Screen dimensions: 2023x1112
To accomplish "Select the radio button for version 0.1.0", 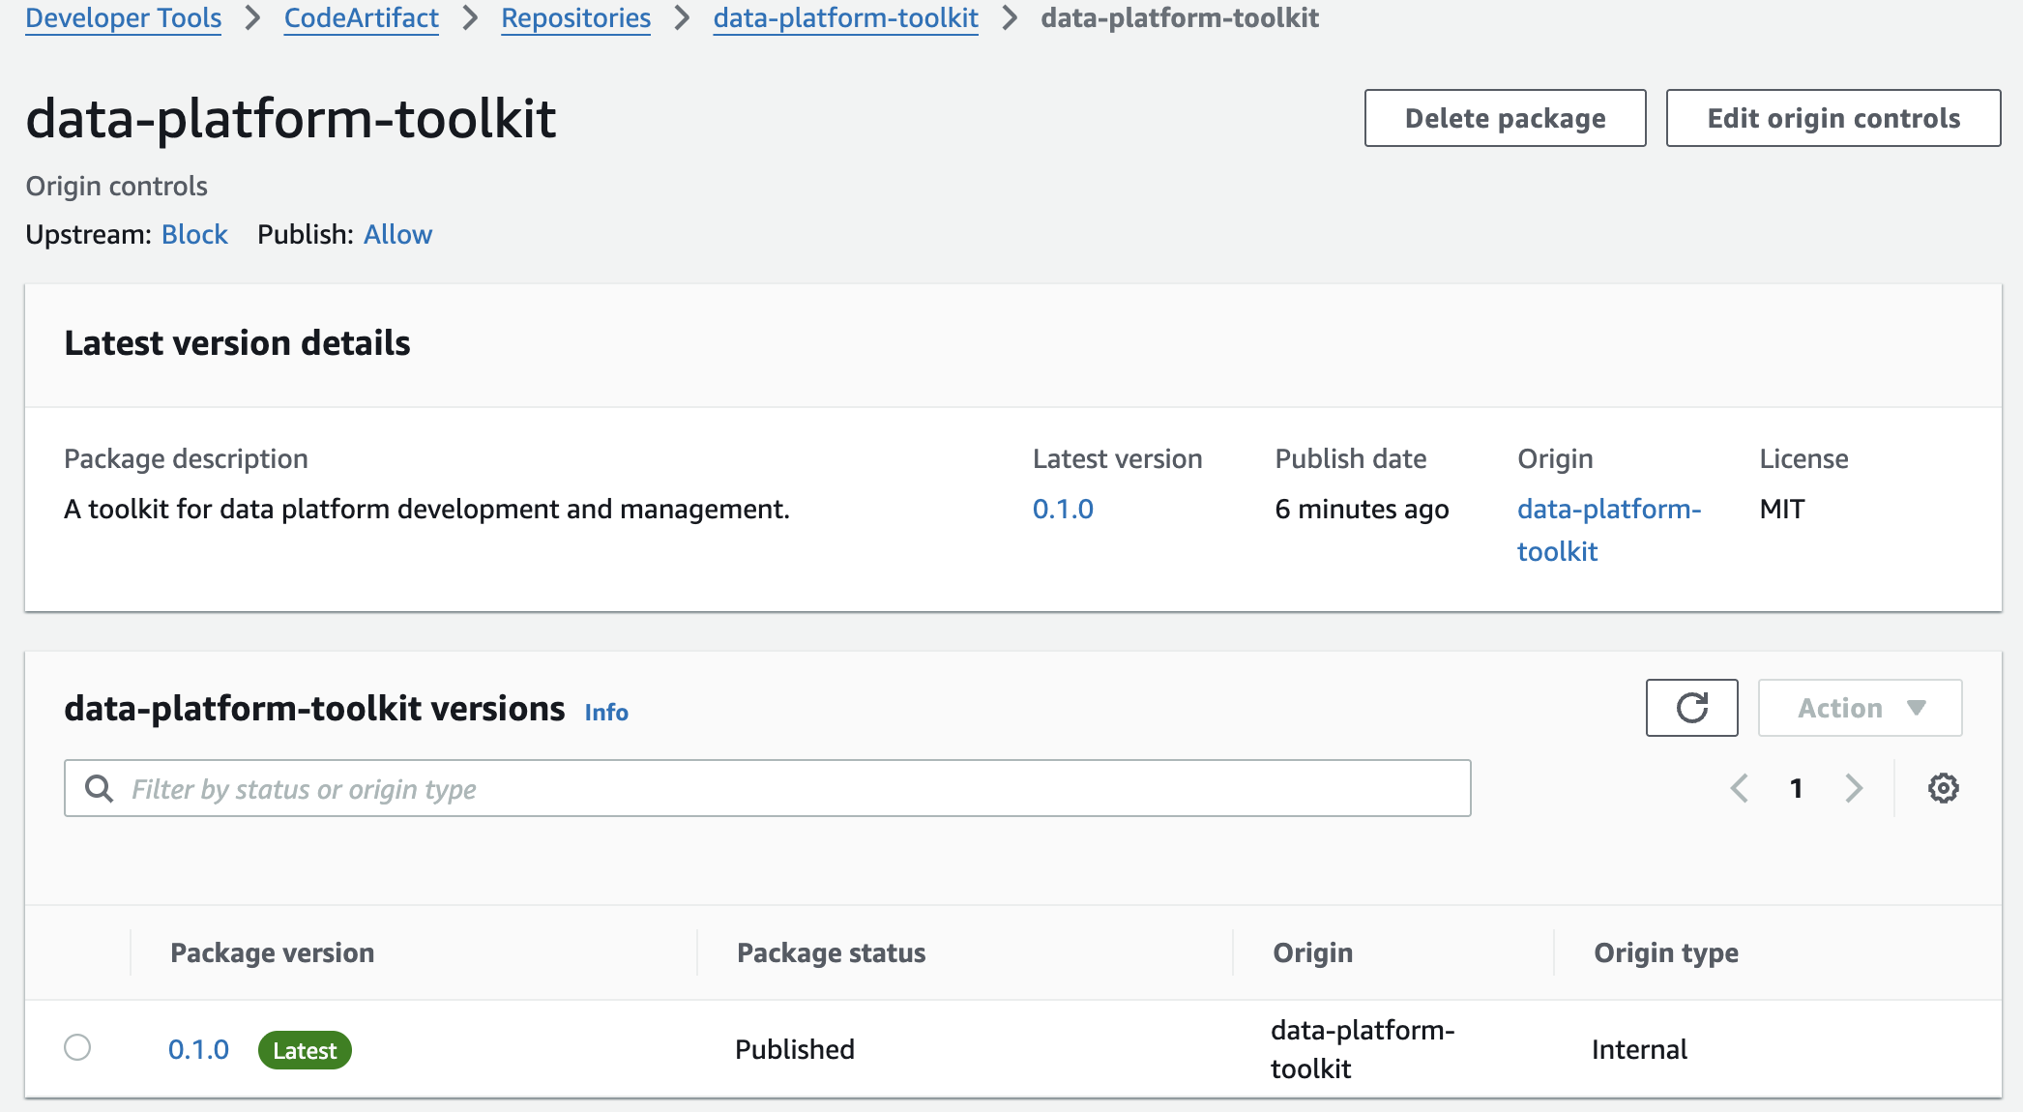I will (78, 1048).
